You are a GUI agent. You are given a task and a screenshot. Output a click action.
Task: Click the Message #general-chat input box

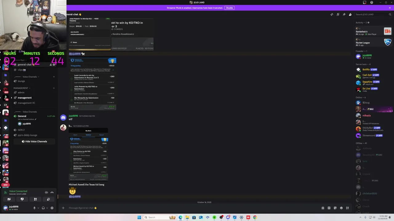tap(192, 208)
